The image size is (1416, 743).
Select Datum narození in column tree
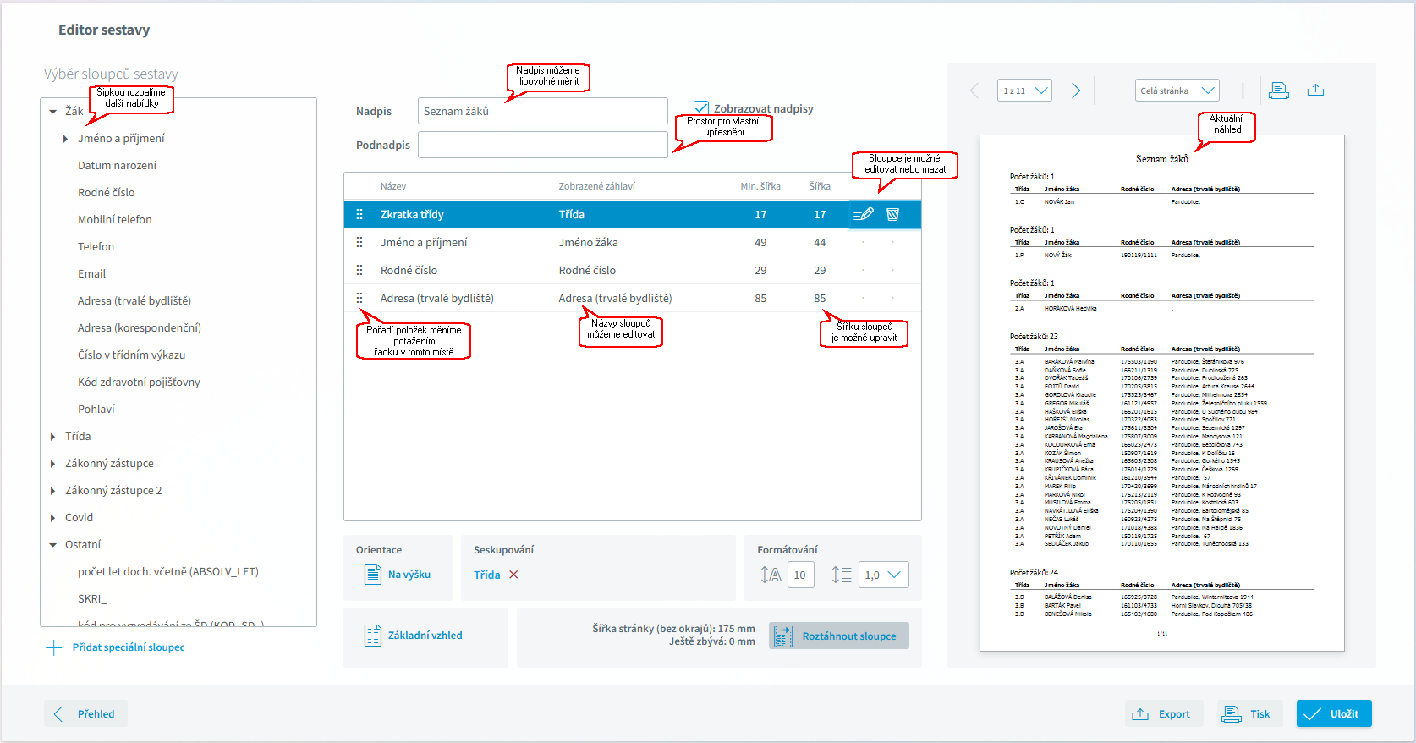(x=117, y=165)
